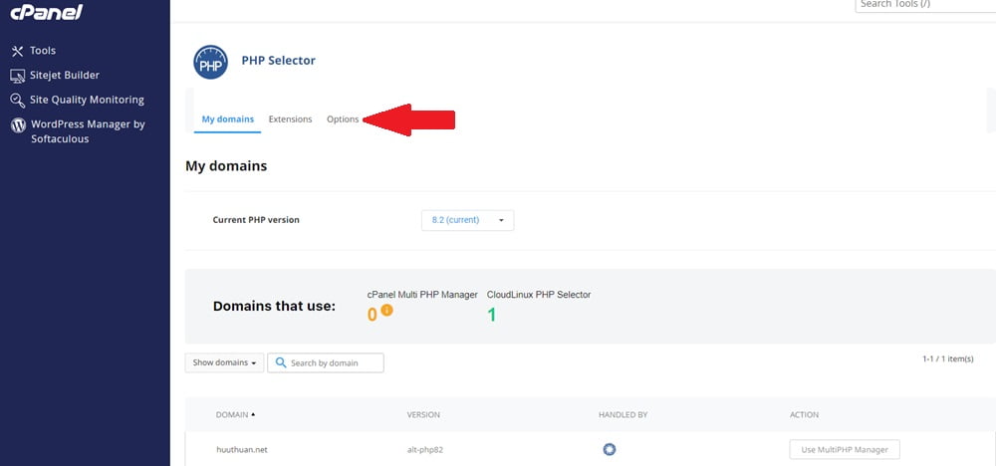The height and width of the screenshot is (466, 996).
Task: Click the Domains that use: heading
Action: [x=275, y=306]
